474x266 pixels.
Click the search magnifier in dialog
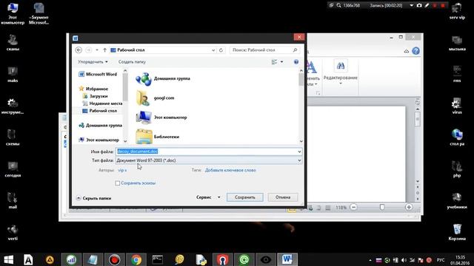coord(295,50)
